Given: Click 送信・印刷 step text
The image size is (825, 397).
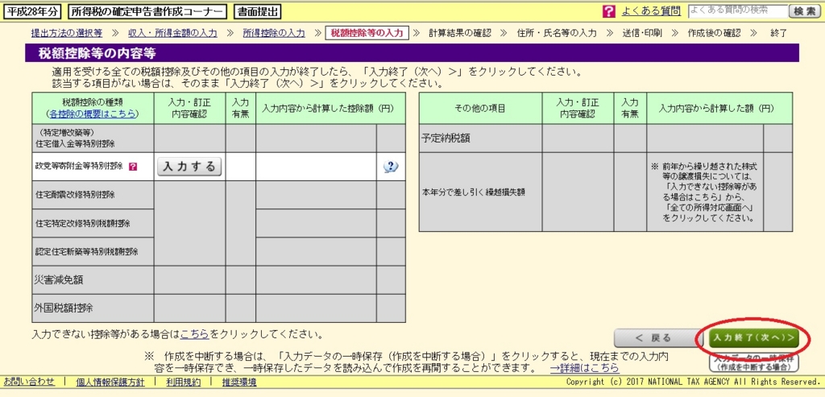Looking at the screenshot, I should [x=641, y=33].
